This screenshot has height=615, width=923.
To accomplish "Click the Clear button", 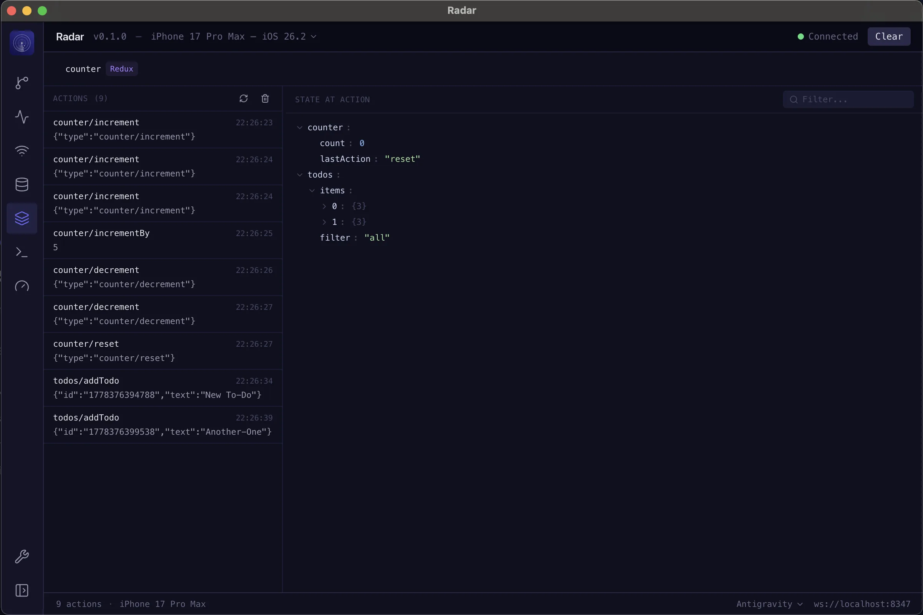I will pos(889,37).
